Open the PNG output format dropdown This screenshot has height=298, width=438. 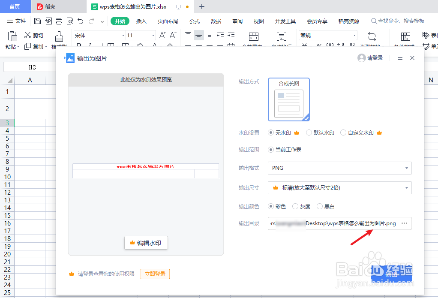[x=339, y=168]
